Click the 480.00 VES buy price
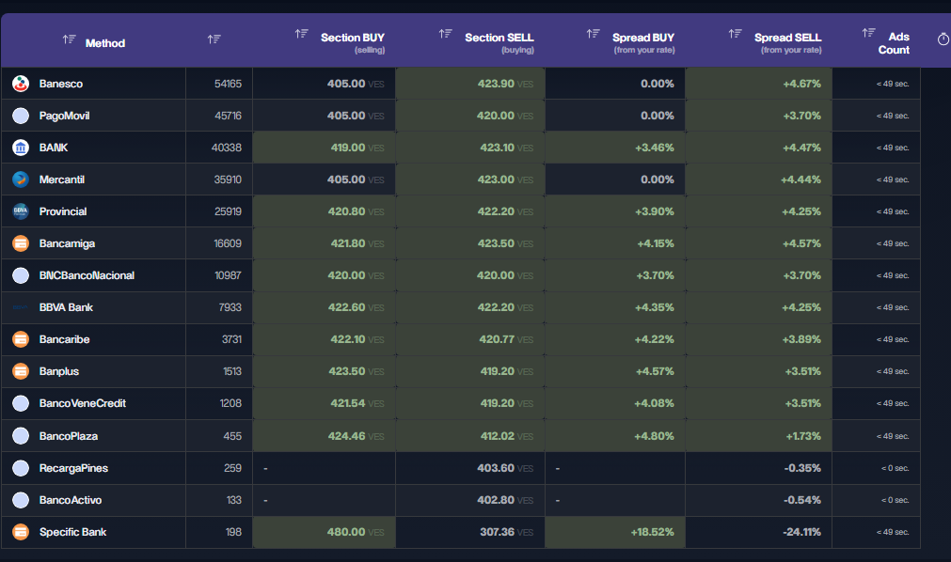This screenshot has height=562, width=951. 356,532
